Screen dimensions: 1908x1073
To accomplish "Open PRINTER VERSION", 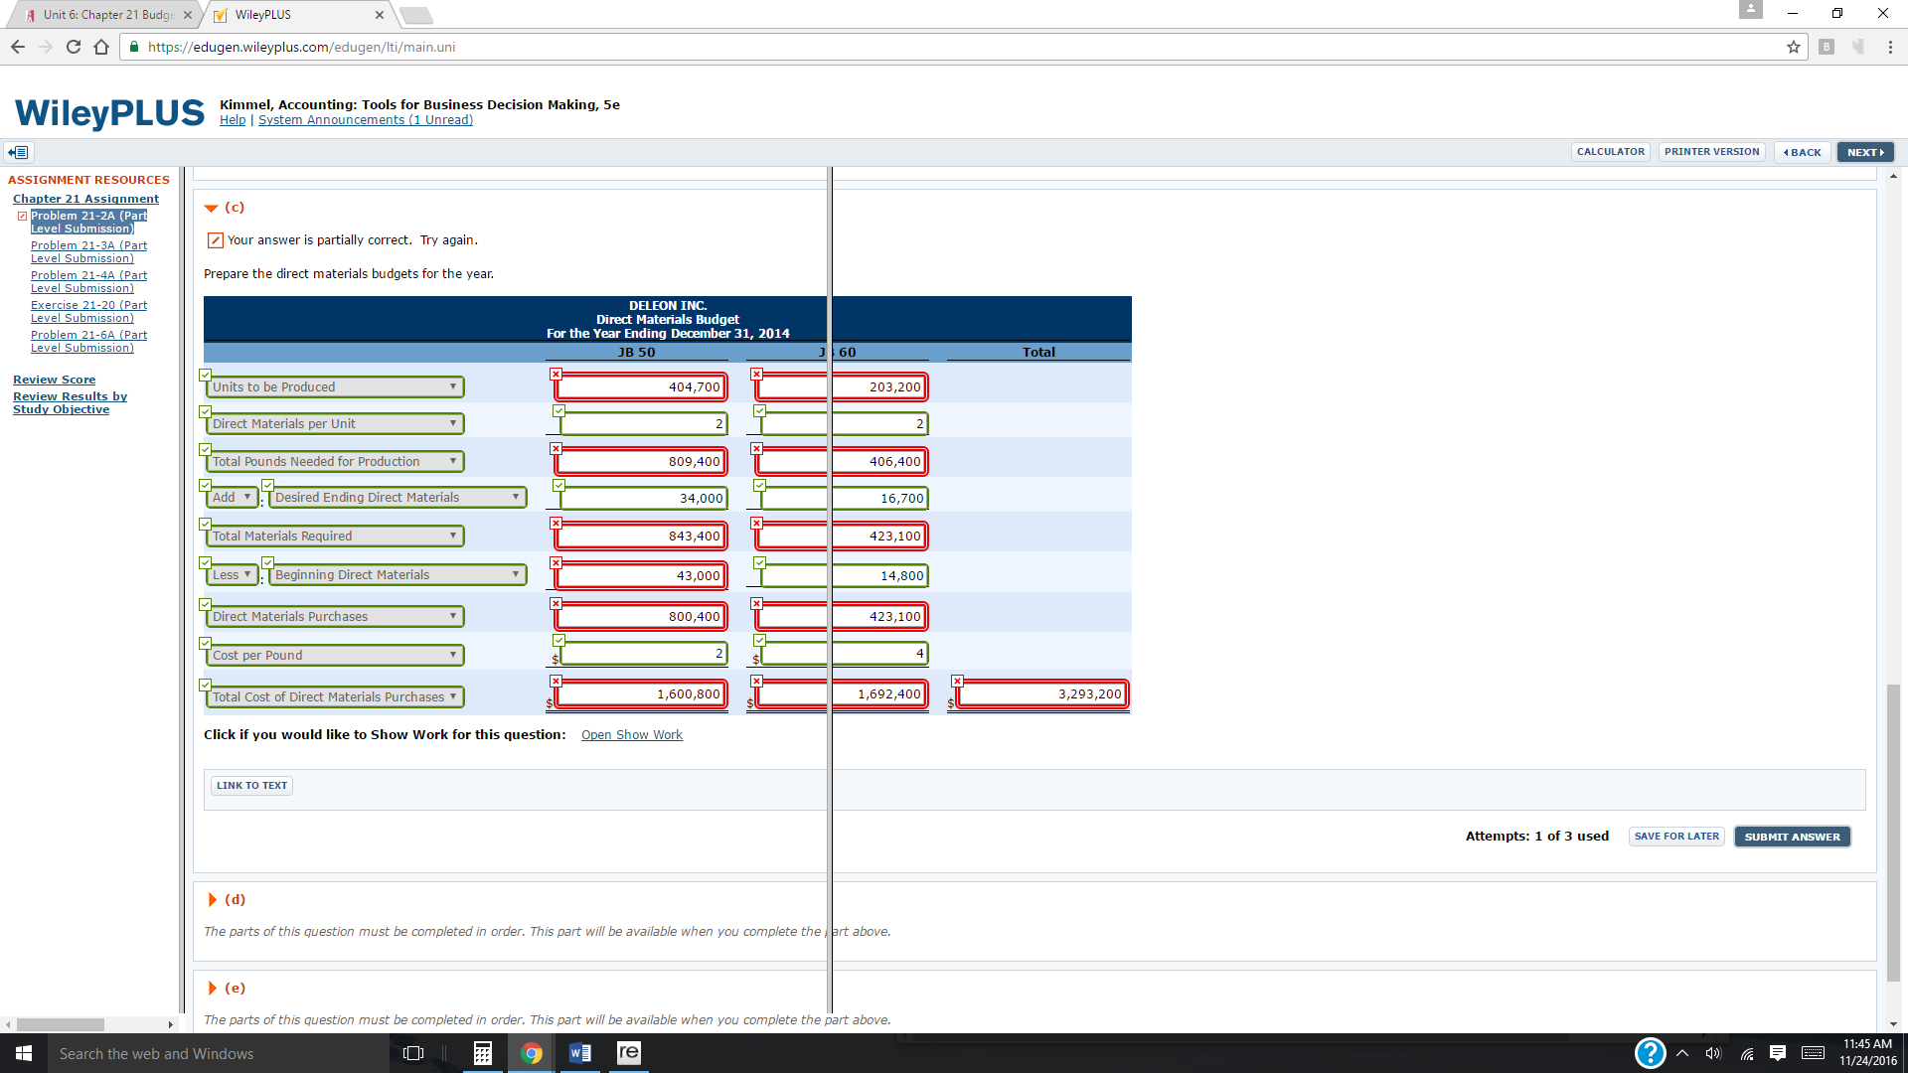I will (x=1711, y=152).
